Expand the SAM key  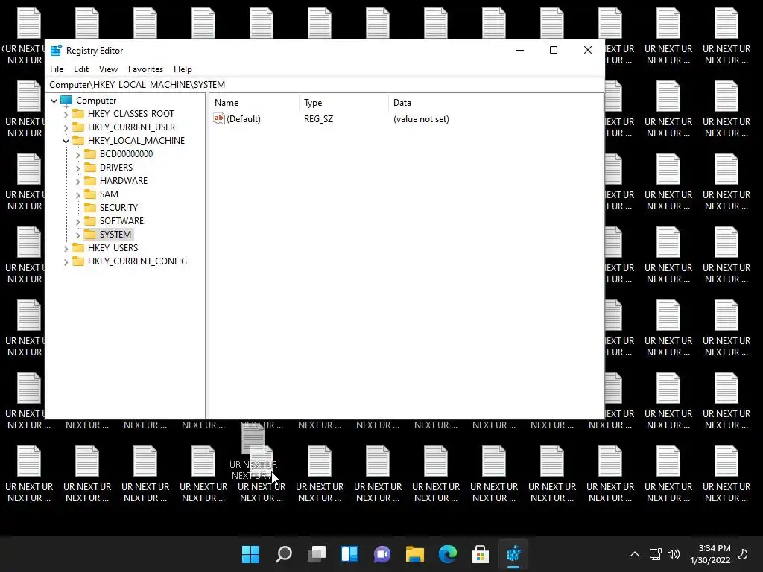pyautogui.click(x=77, y=194)
